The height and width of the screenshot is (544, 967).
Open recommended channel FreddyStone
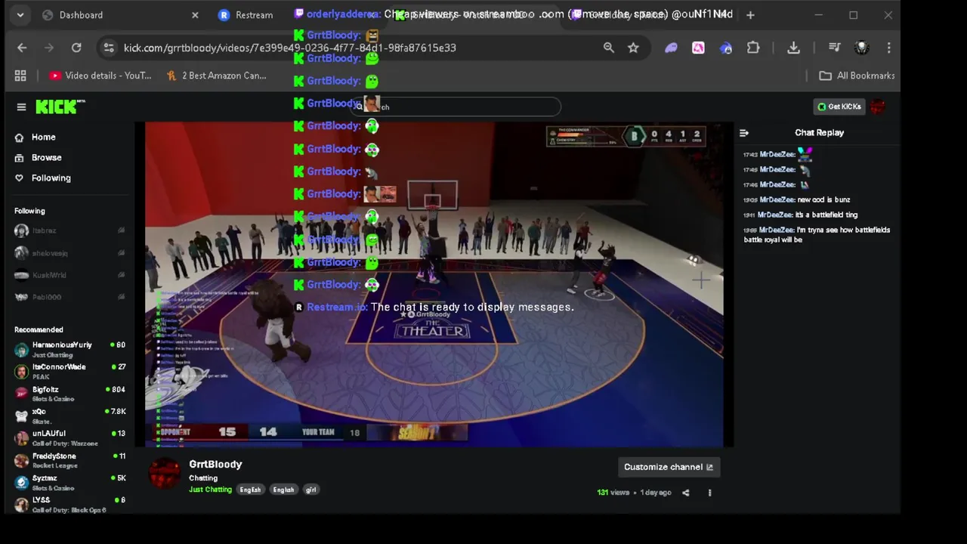(x=69, y=460)
